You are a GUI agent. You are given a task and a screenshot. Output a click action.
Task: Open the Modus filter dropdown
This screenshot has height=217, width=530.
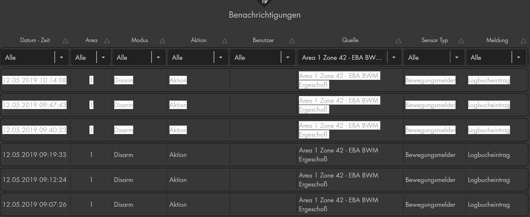click(158, 57)
